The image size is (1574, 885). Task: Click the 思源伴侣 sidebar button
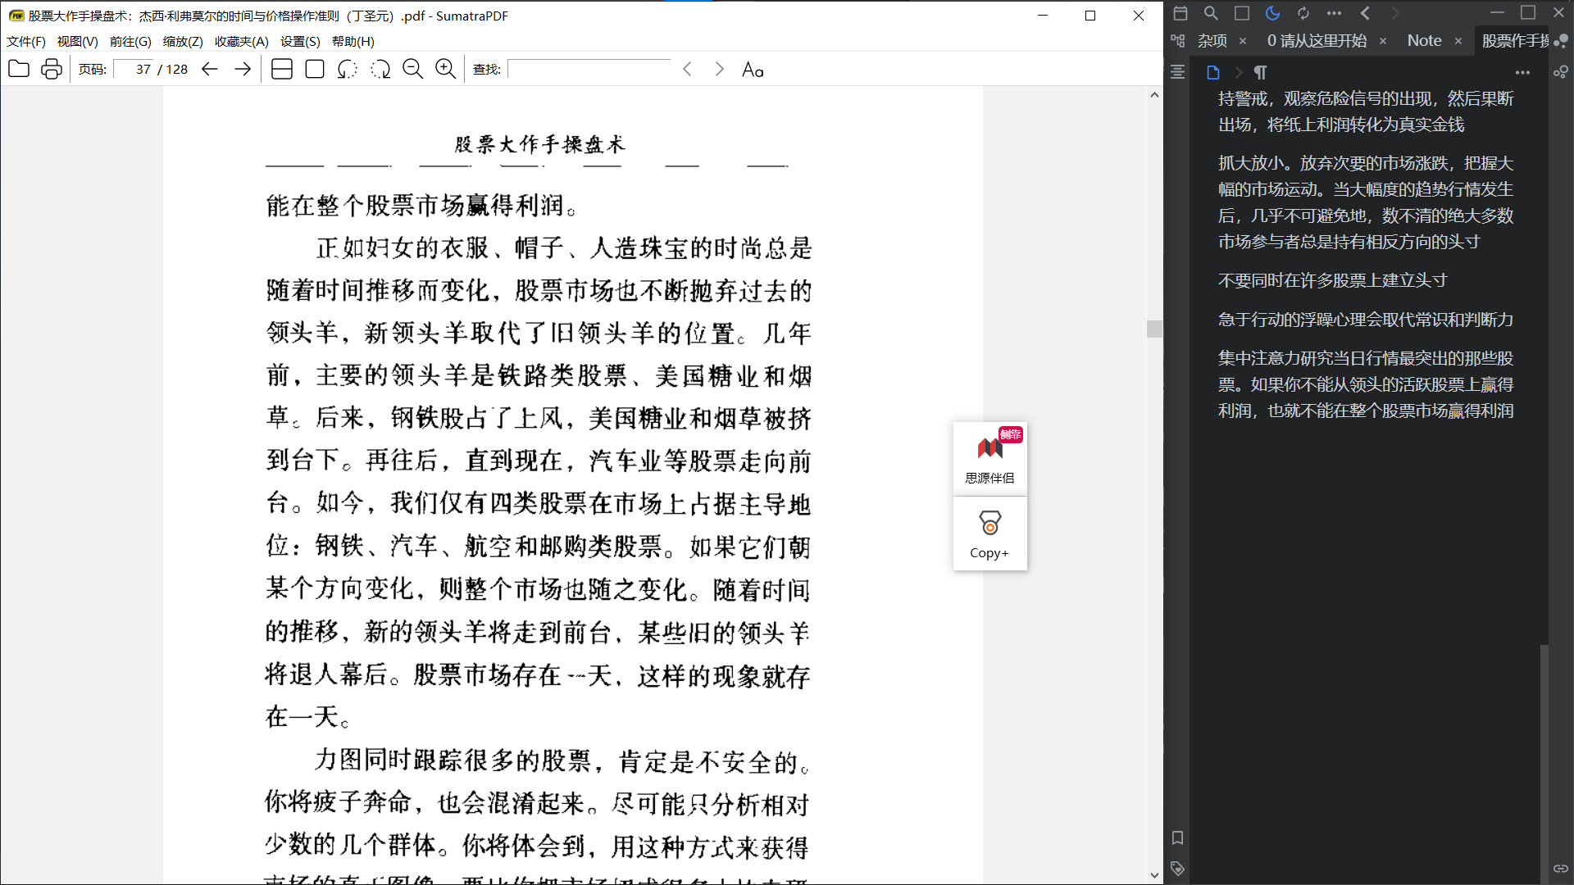pos(989,459)
